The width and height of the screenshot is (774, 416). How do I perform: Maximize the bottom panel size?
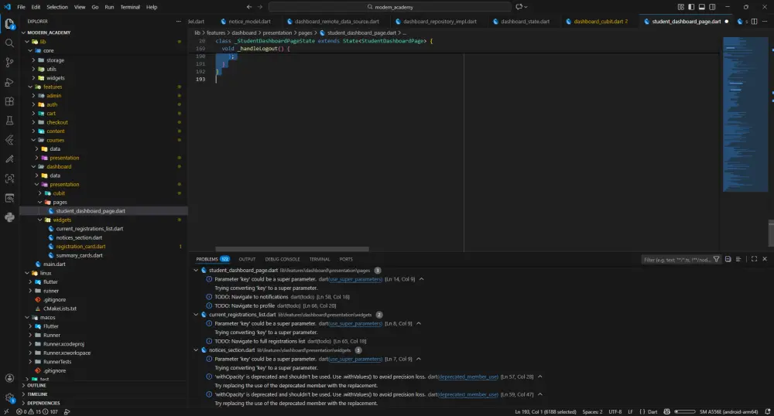[x=754, y=259]
